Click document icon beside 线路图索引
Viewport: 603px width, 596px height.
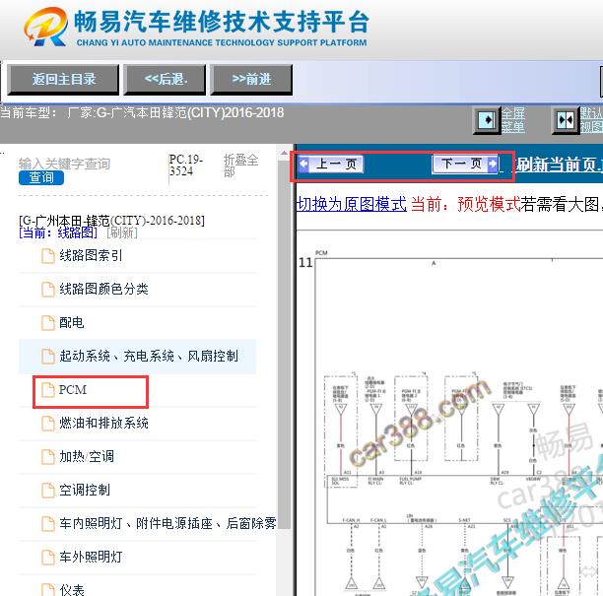(48, 256)
